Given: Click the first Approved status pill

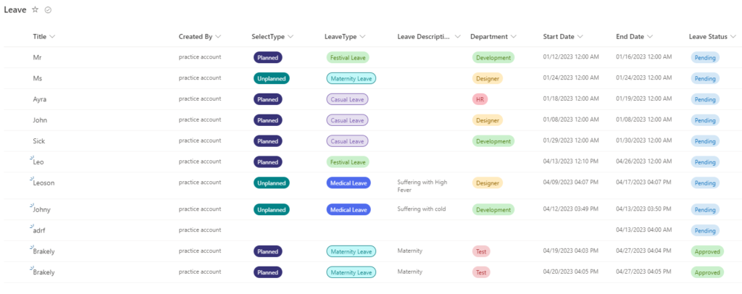Looking at the screenshot, I should pos(707,251).
